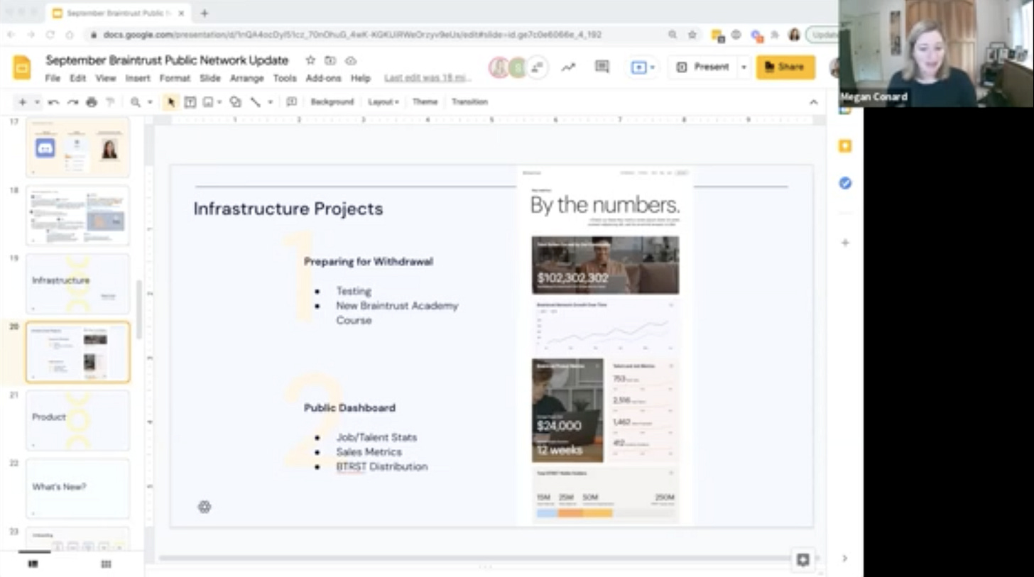Open the Tools menu

tap(285, 78)
